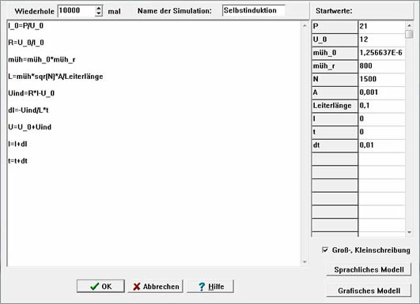
Task: Click the simulation name field Selbstinduktion
Action: click(253, 10)
